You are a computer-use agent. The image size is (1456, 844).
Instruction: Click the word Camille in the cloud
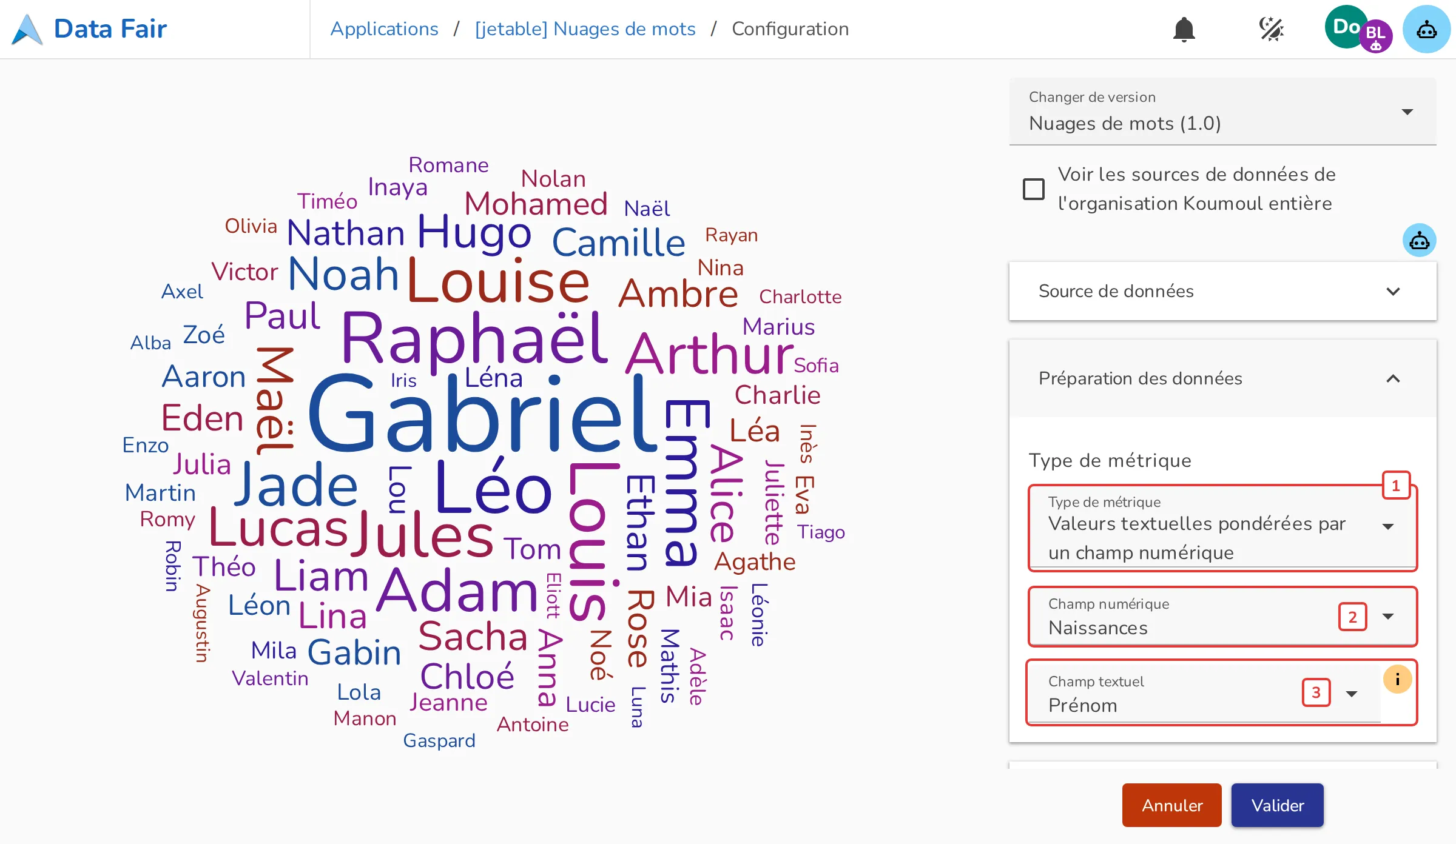pos(618,243)
